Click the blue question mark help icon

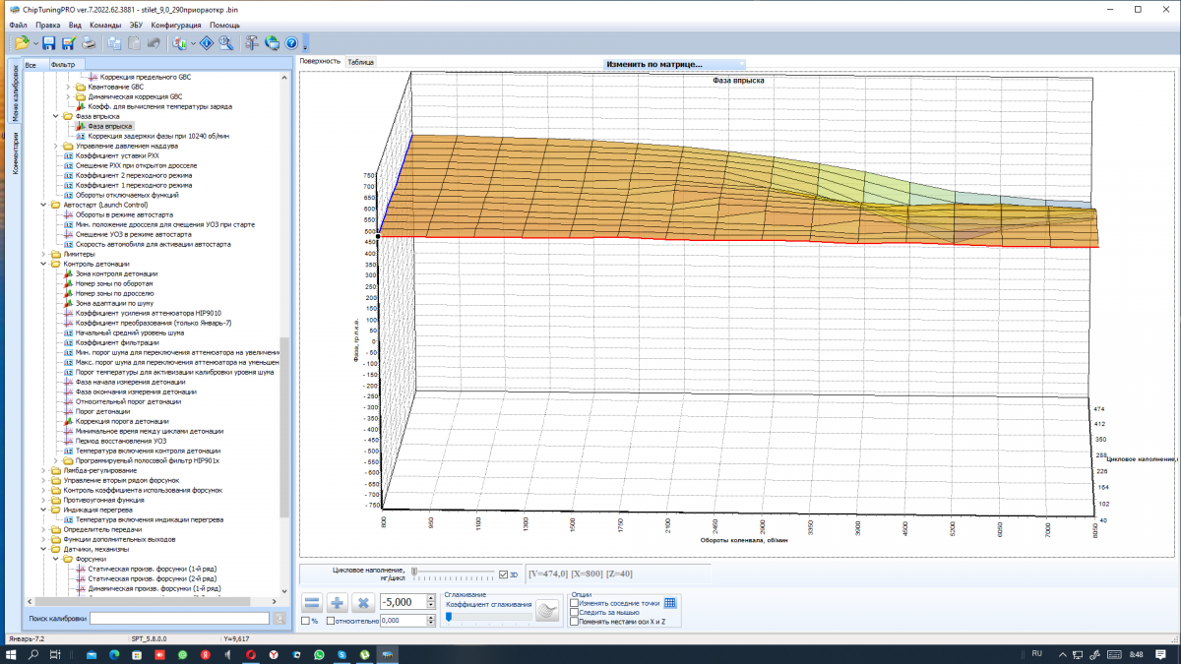pos(291,42)
